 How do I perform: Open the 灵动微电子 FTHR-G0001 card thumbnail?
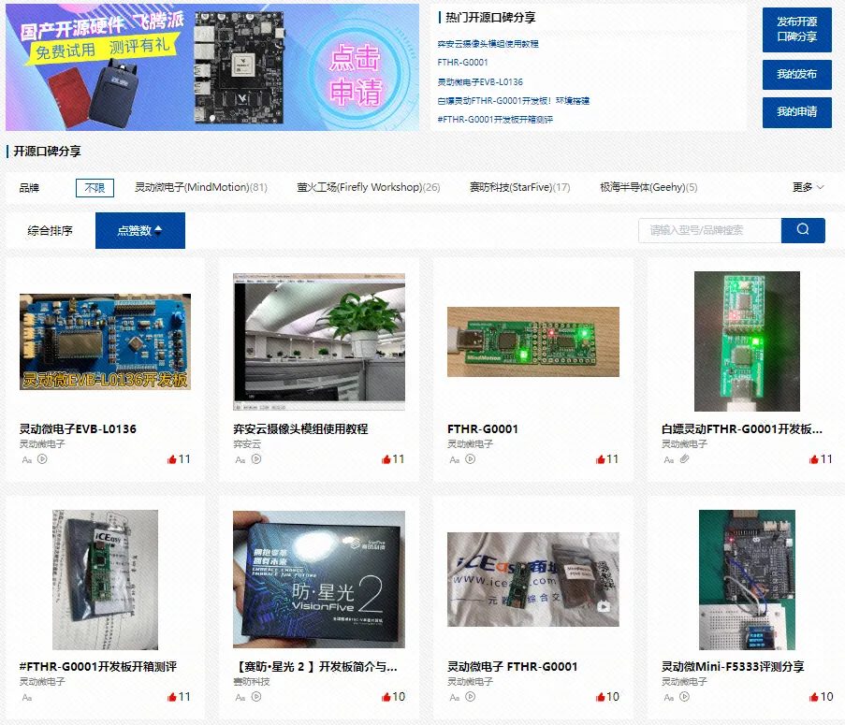tap(533, 580)
